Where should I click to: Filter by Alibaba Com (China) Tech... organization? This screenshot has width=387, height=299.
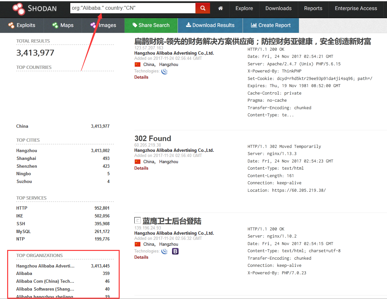[45, 281]
